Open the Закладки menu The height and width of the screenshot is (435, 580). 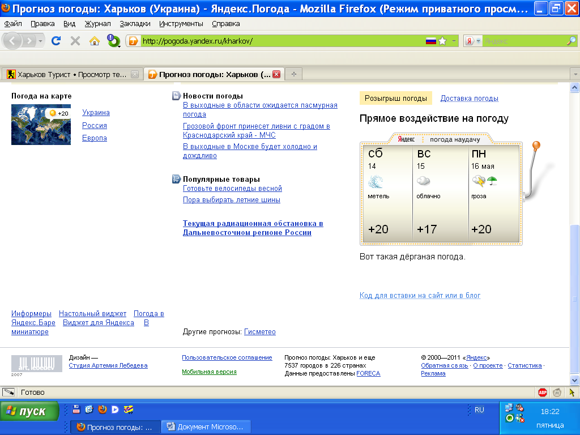pos(135,24)
